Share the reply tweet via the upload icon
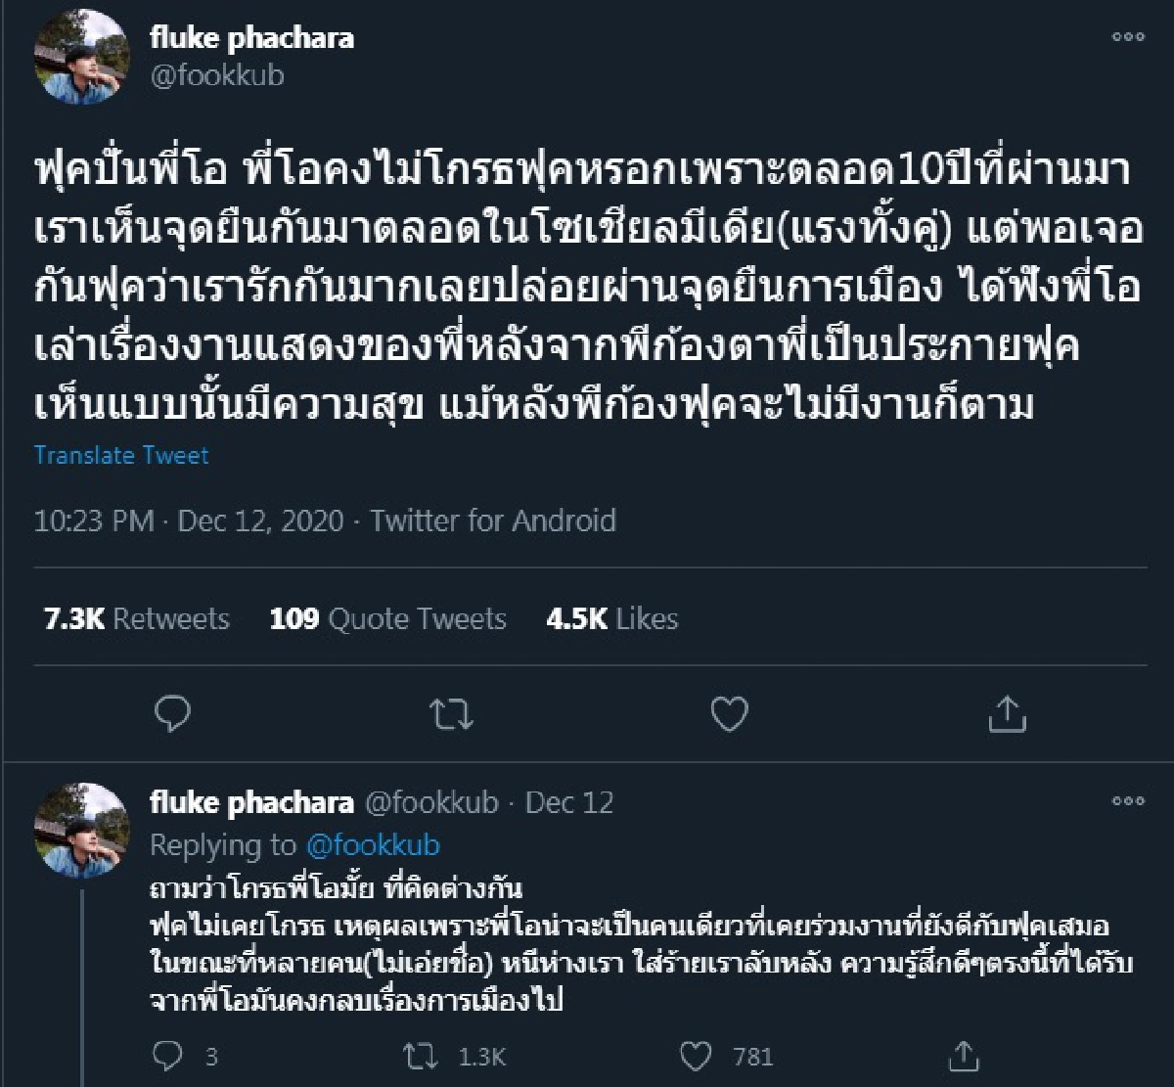This screenshot has height=1087, width=1174. (x=964, y=1057)
